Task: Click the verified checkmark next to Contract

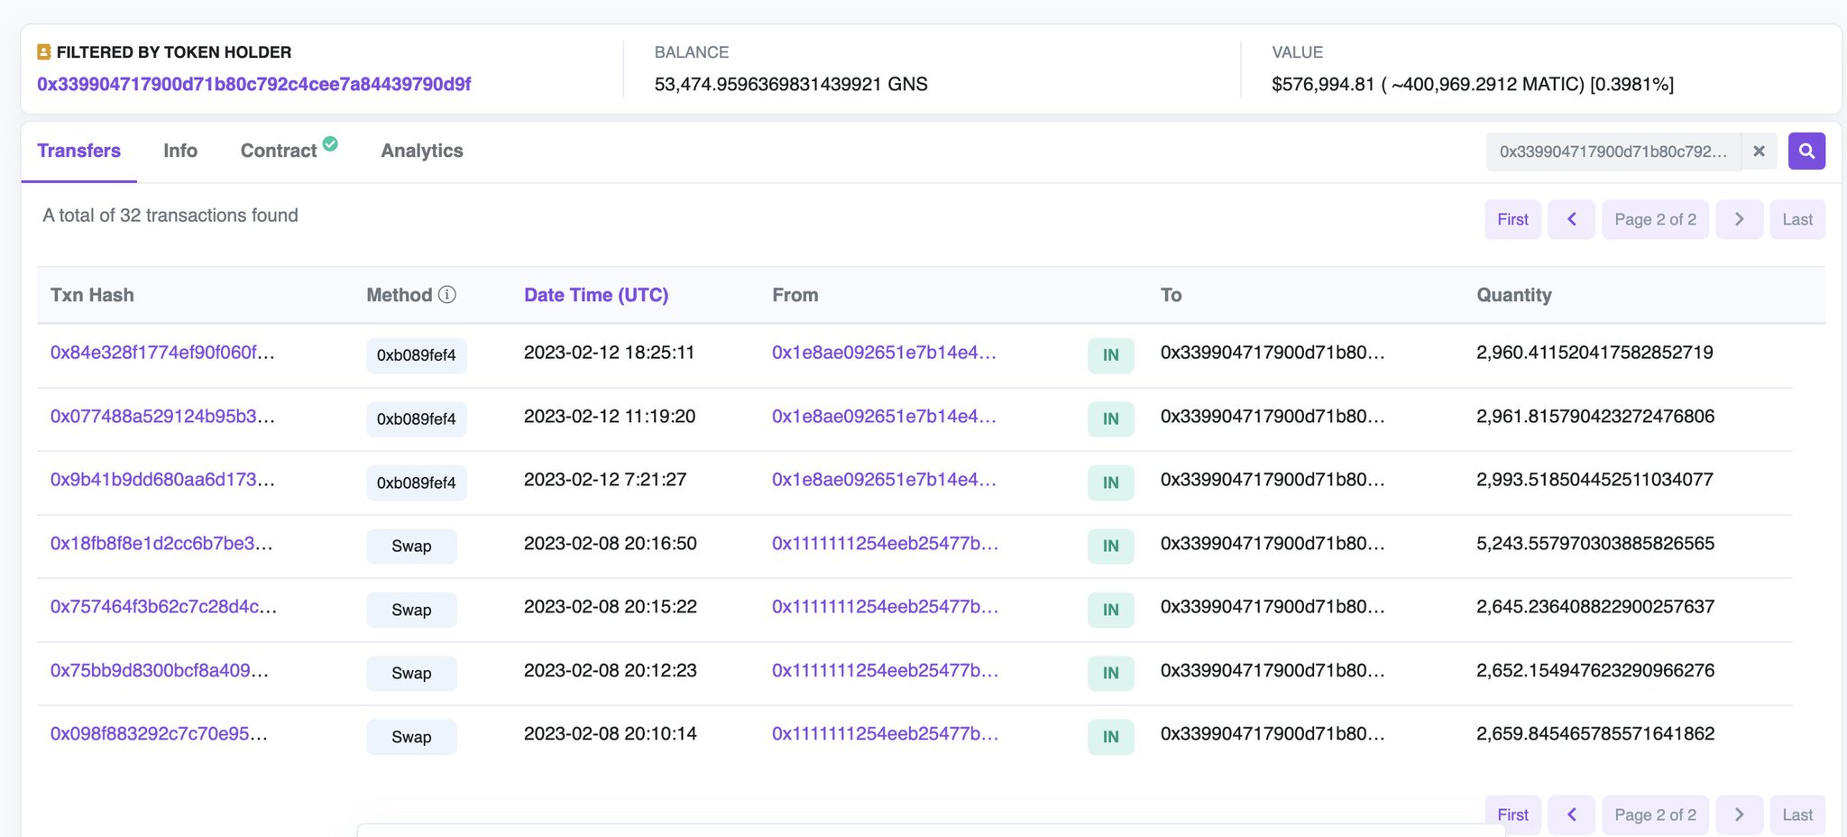Action: pos(329,143)
